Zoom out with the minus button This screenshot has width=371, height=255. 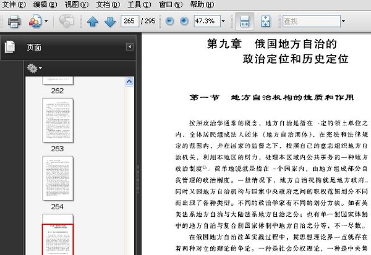point(169,21)
